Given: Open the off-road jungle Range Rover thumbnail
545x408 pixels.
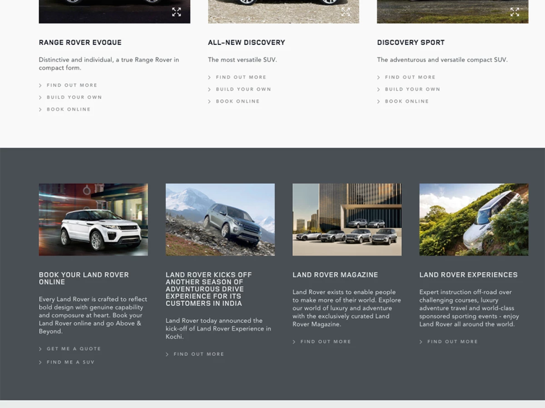Looking at the screenshot, I should click(474, 219).
